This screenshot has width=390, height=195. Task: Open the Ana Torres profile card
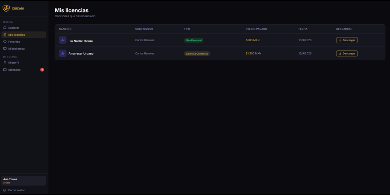point(24,181)
